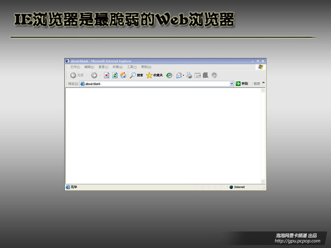Close the Internet Explorer window

tap(263, 61)
